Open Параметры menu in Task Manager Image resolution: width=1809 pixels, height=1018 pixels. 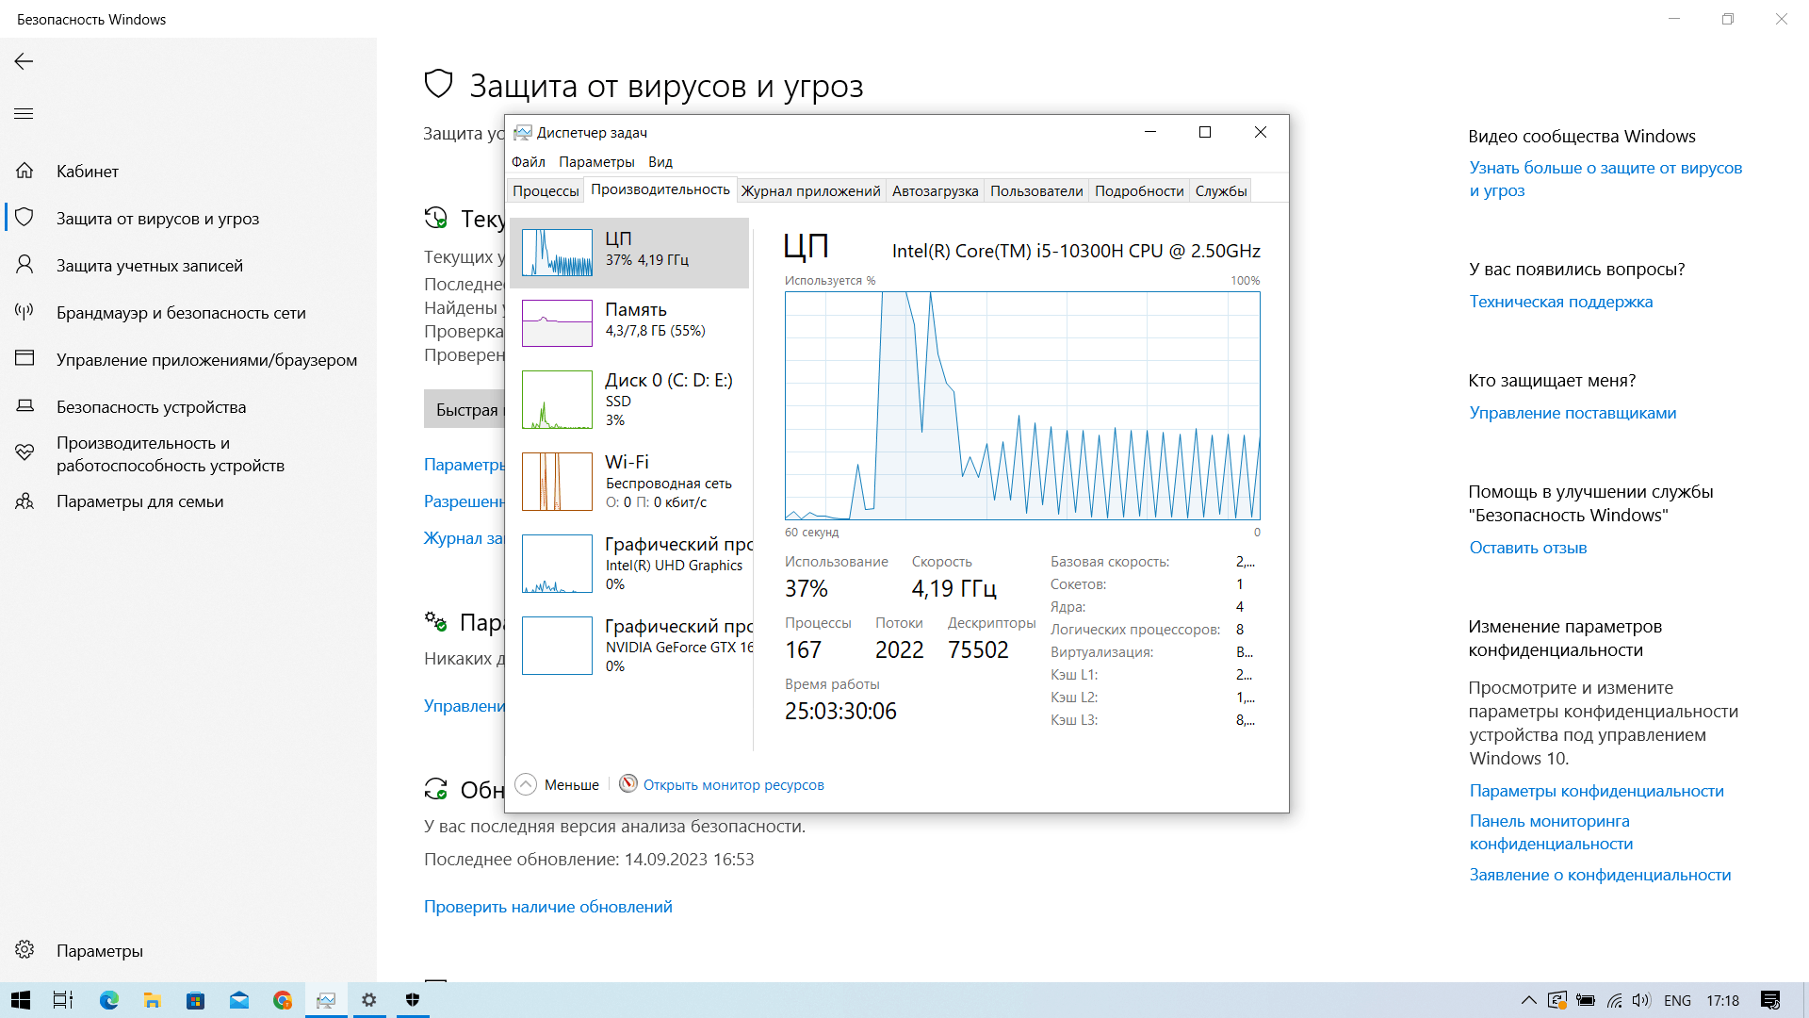596,161
